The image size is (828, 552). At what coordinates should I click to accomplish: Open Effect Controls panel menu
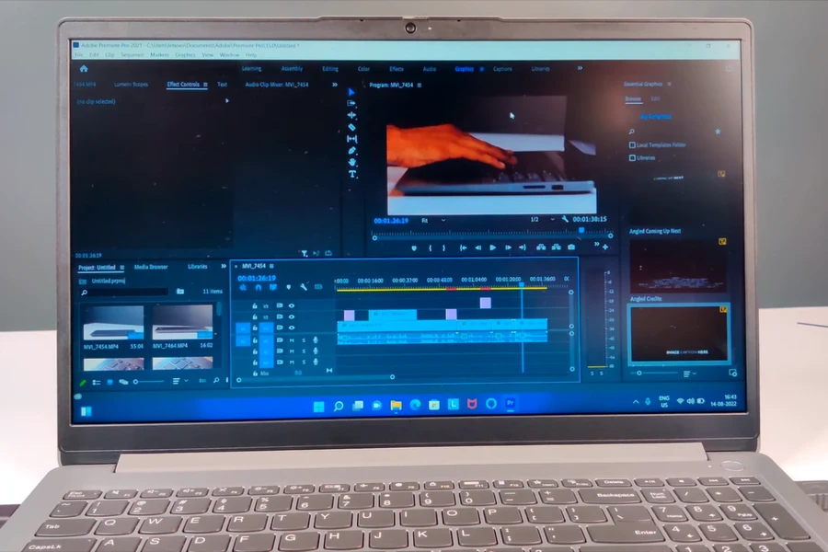[205, 85]
